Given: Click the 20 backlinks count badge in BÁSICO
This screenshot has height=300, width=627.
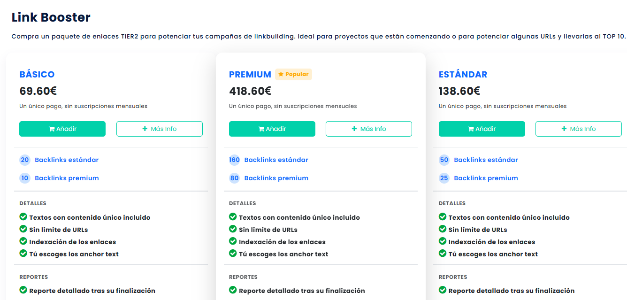Looking at the screenshot, I should coord(25,160).
